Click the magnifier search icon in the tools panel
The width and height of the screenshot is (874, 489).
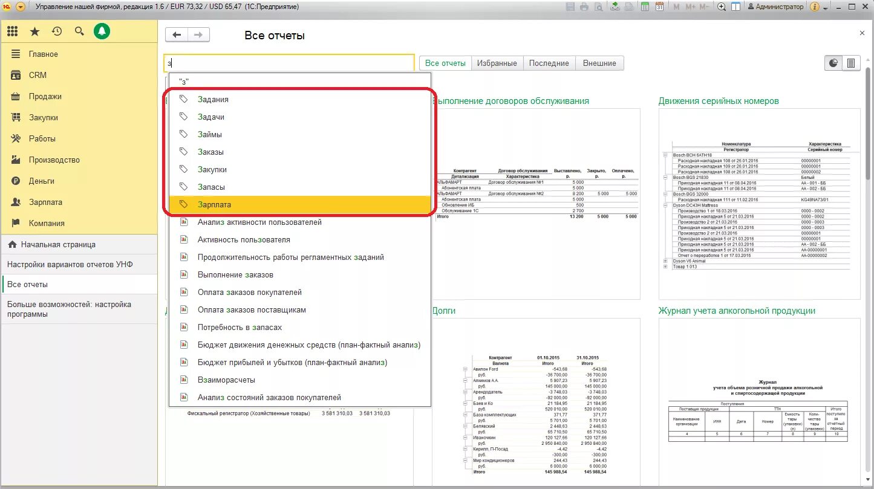(x=79, y=31)
